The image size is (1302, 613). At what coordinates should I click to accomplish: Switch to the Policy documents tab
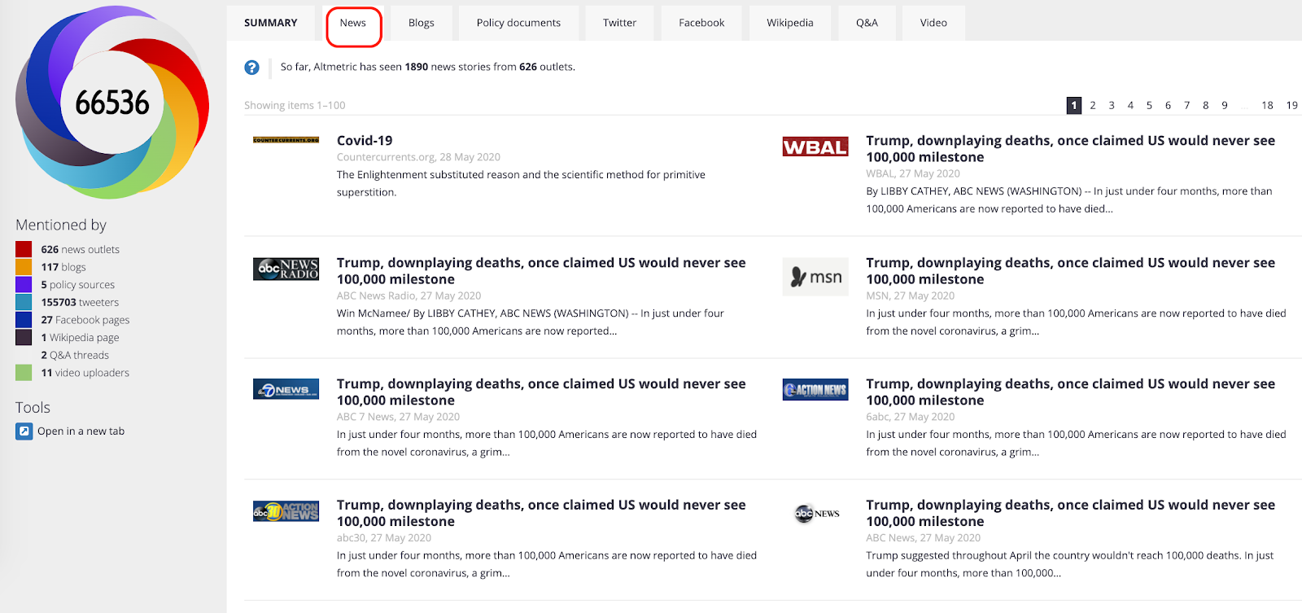click(x=518, y=23)
